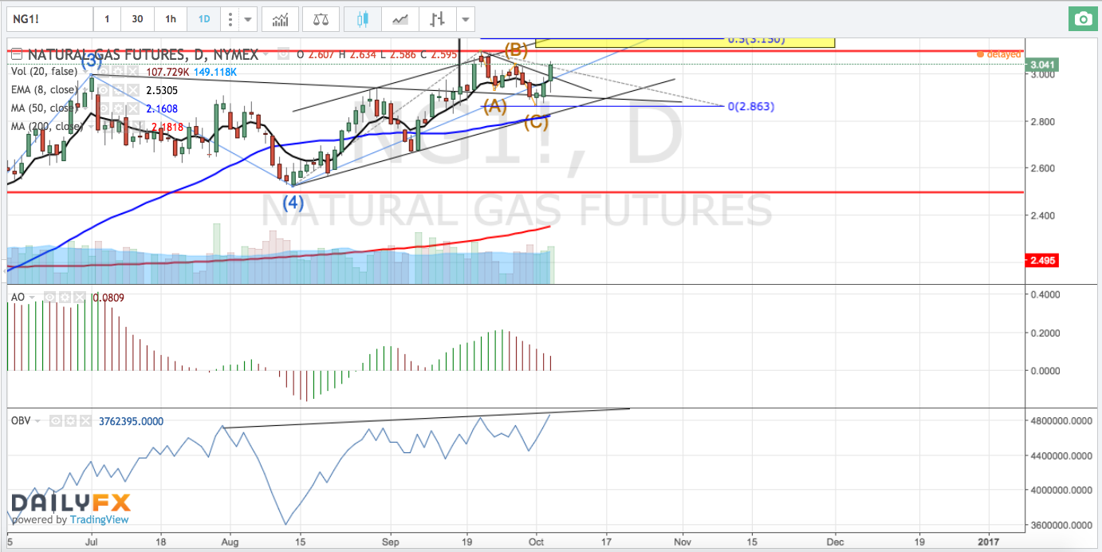Viewport: 1102px width, 552px height.
Task: Click the Compare scales icon
Action: [321, 18]
